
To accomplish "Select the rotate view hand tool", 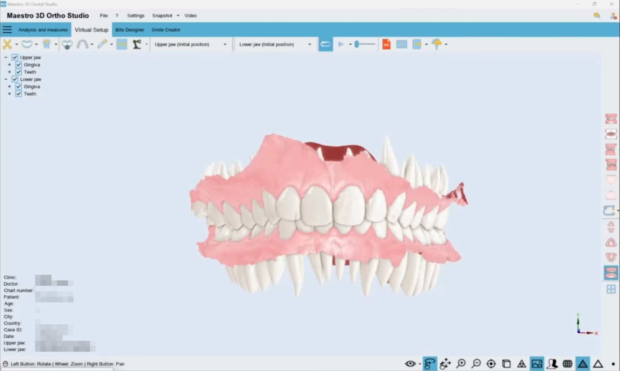I will coord(430,363).
